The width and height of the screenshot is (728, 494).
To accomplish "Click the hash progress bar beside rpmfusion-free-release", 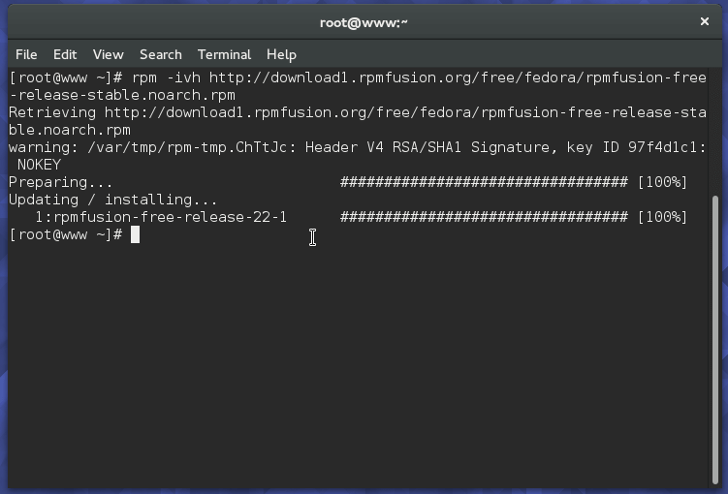I will [x=484, y=217].
